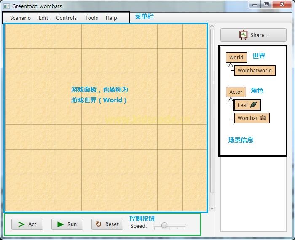This screenshot has width=295, height=240.
Task: Select the World class box
Action: click(x=236, y=57)
